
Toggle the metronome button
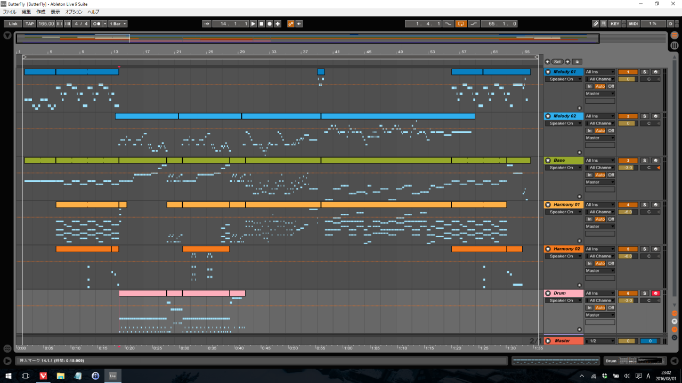tap(97, 24)
